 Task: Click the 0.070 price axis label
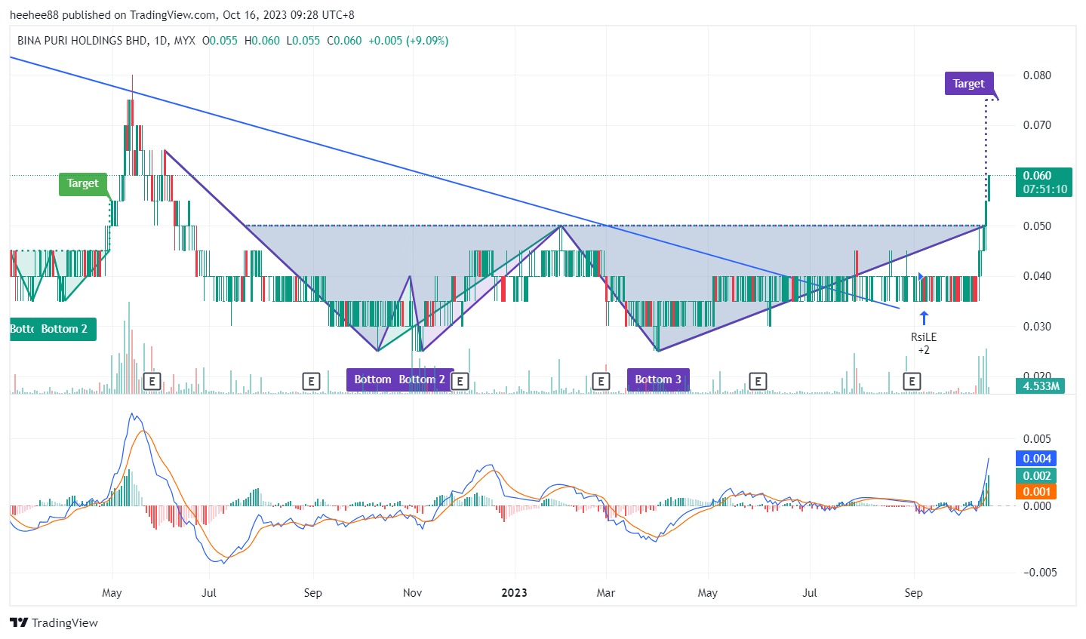pyautogui.click(x=1037, y=125)
